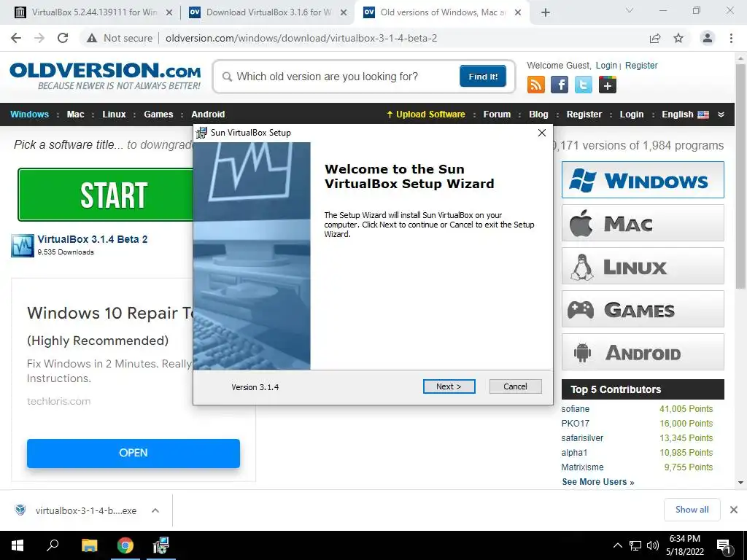Open the Android navigation menu item

[208, 114]
